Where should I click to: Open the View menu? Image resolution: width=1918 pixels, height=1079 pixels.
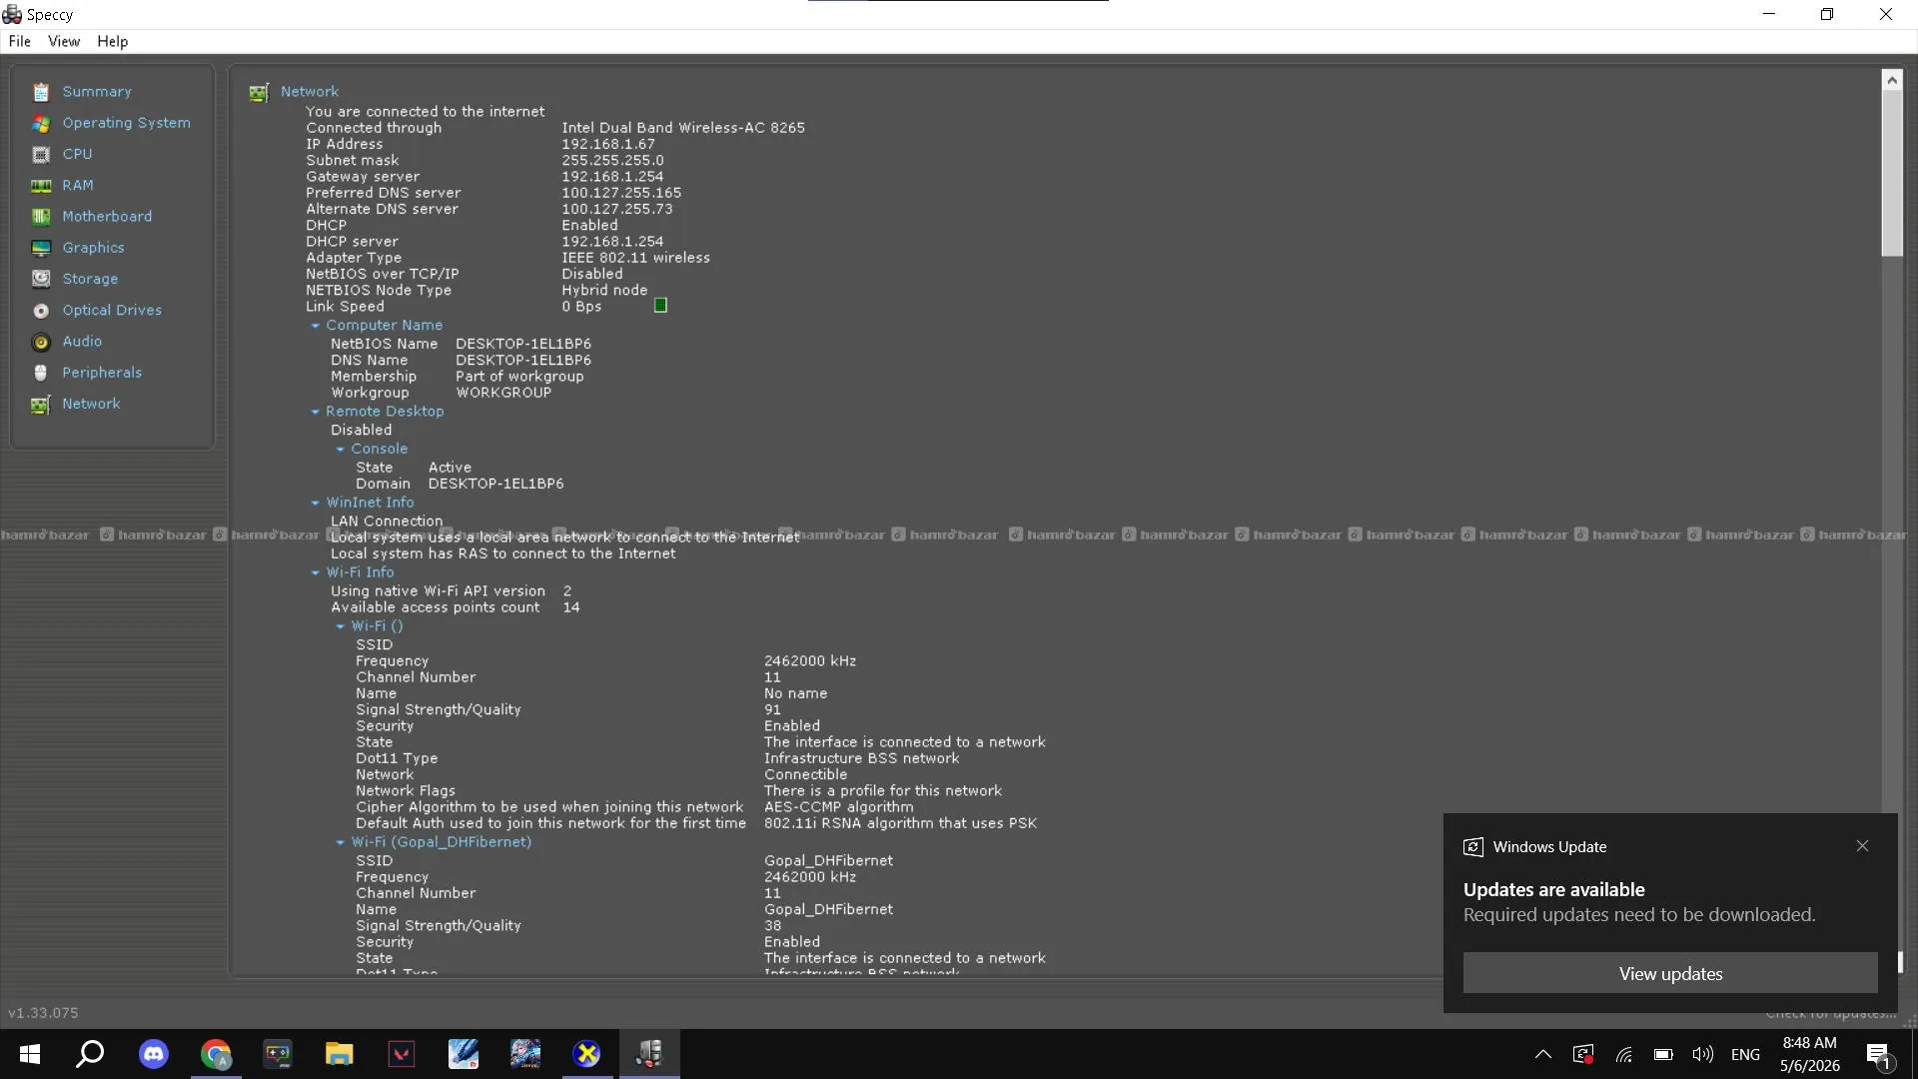tap(64, 42)
